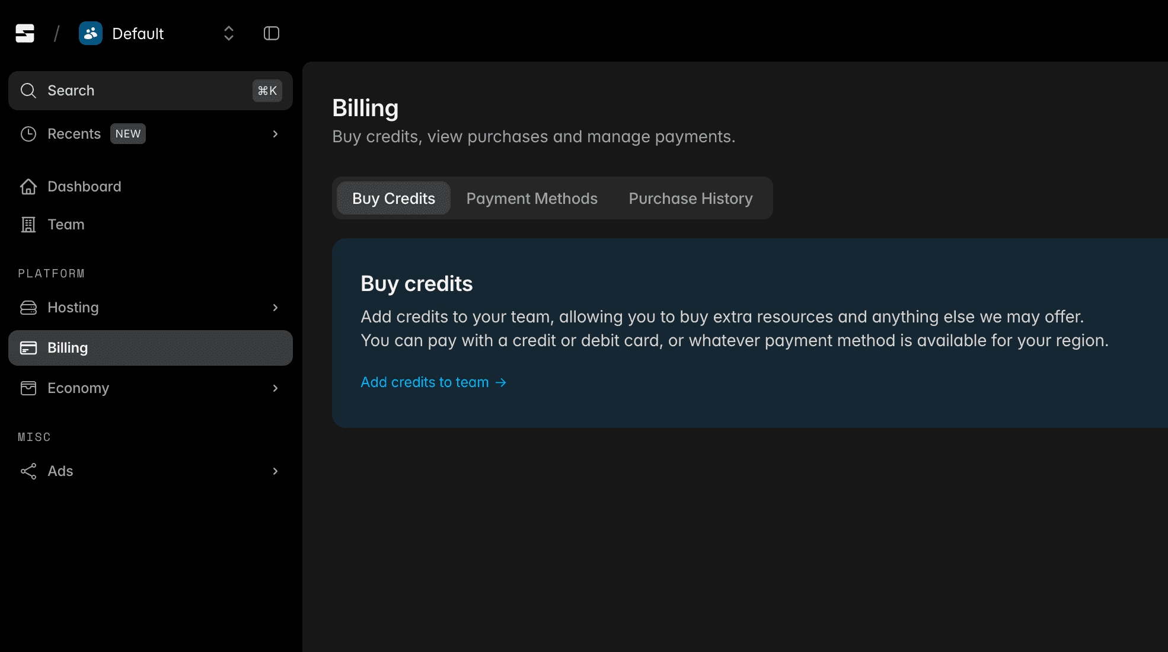Screen dimensions: 1168x652
Task: Open the team switcher next to Default
Action: click(228, 33)
